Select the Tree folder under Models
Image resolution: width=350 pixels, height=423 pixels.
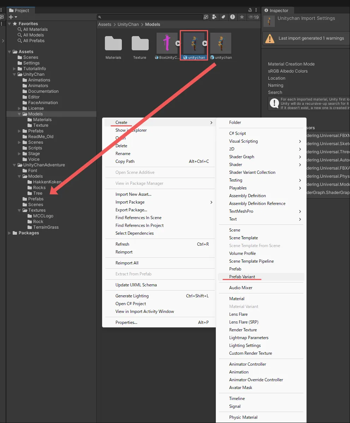[37, 193]
